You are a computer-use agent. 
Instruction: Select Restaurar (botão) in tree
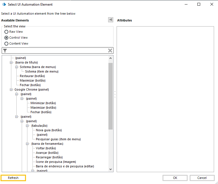click(x=32, y=76)
